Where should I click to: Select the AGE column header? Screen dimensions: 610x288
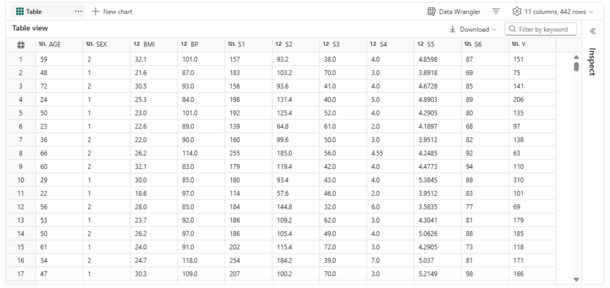[x=55, y=45]
